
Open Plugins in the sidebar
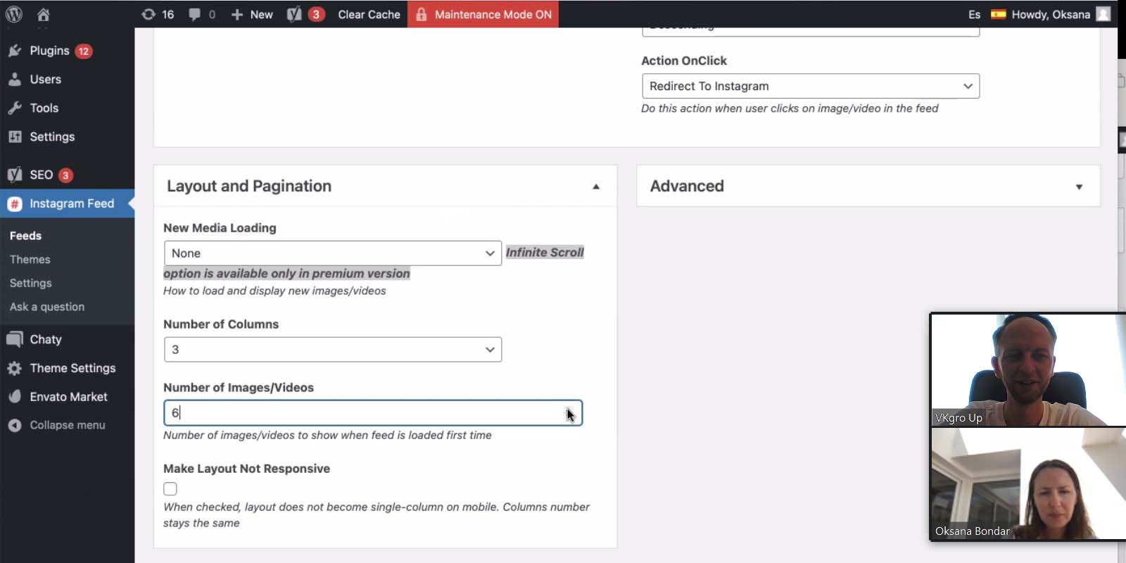(x=49, y=51)
